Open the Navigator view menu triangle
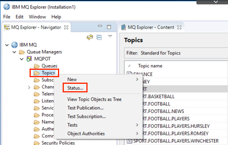The height and width of the screenshot is (145, 228). (x=110, y=36)
